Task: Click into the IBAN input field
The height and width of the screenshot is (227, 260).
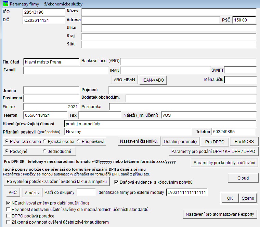Action: (165, 70)
